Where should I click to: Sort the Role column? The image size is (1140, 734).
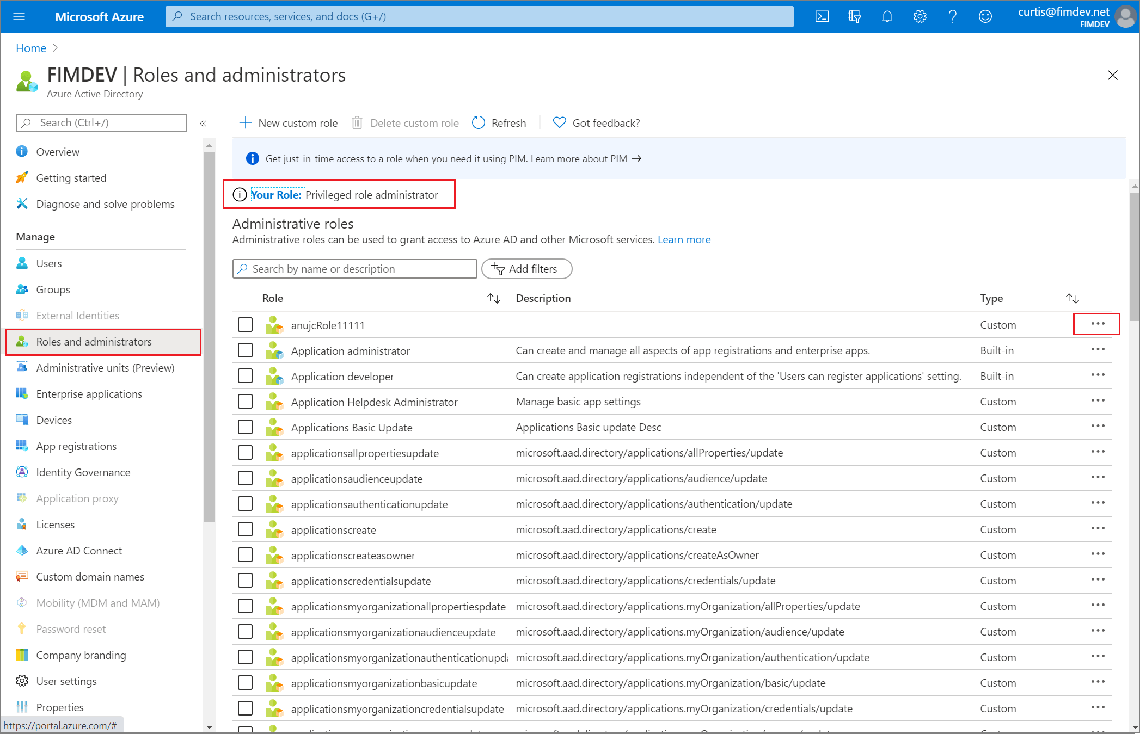(494, 298)
